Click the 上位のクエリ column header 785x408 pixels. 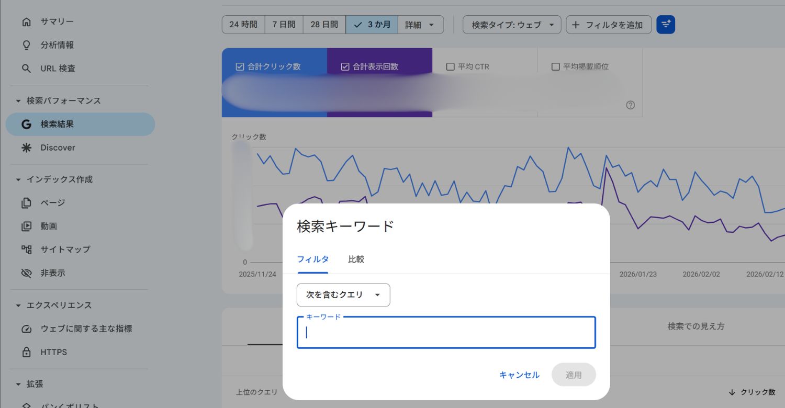[257, 392]
